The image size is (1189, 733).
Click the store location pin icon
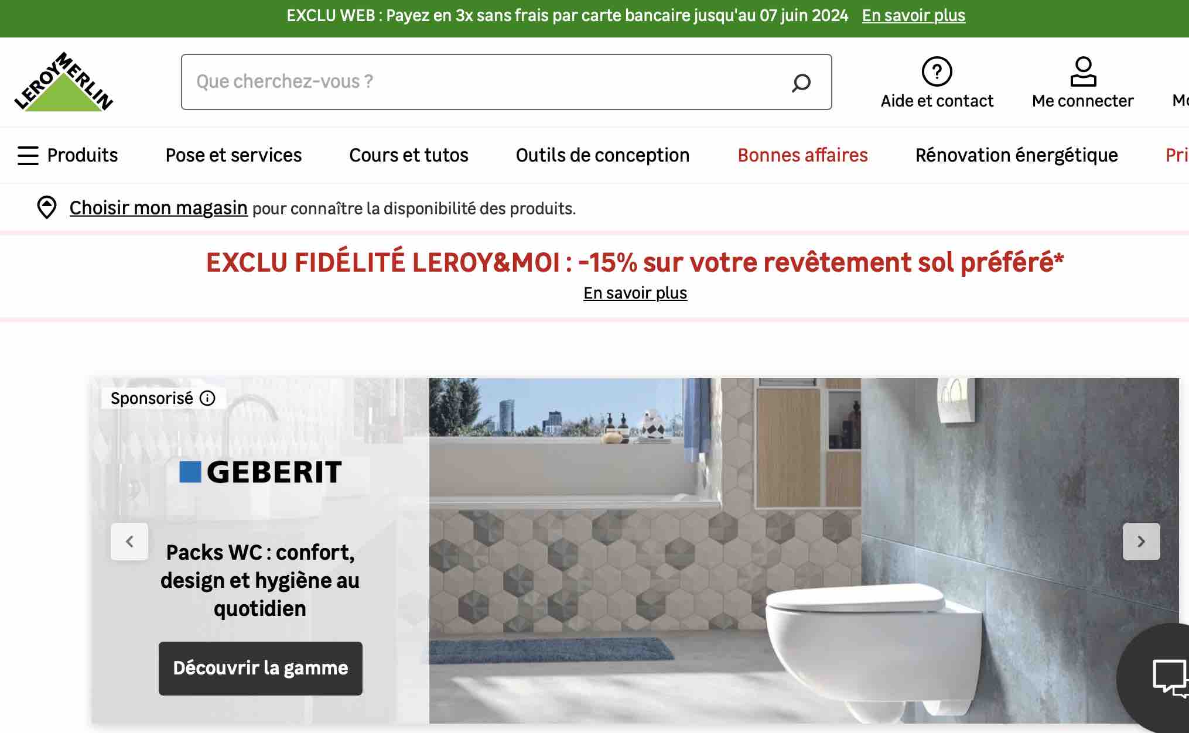pyautogui.click(x=46, y=208)
